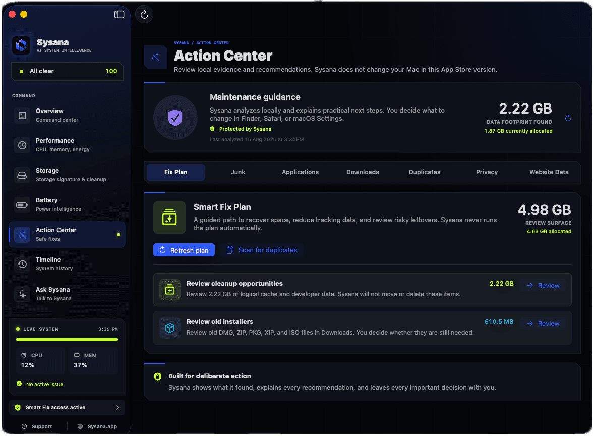This screenshot has width=594, height=436.
Task: Switch to the Junk tab
Action: point(238,172)
